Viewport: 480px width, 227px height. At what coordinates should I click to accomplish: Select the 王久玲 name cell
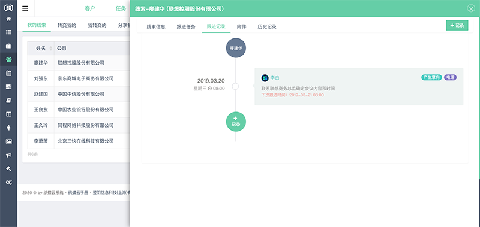(x=41, y=125)
